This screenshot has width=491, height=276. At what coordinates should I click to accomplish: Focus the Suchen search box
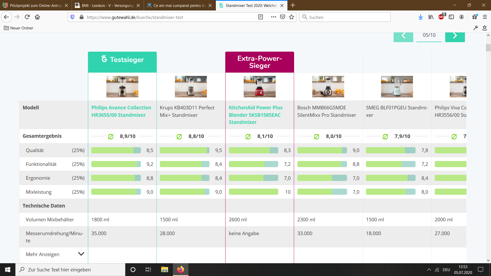coord(345,17)
